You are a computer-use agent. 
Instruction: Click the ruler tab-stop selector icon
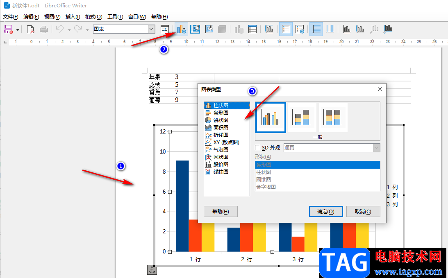(x=5, y=42)
